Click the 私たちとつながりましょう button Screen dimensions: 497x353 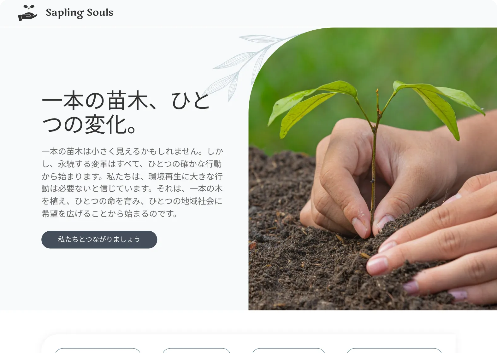99,240
